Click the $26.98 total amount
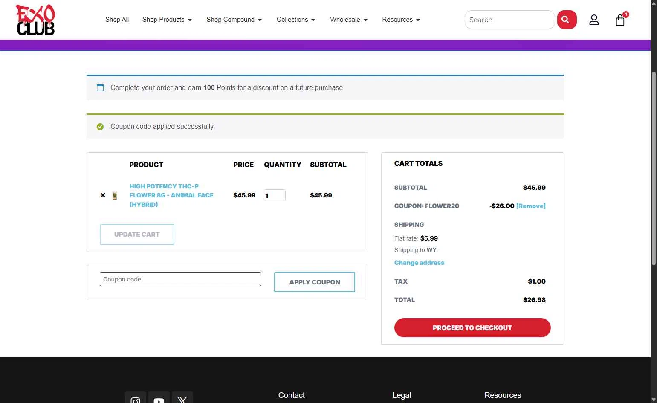Image resolution: width=657 pixels, height=403 pixels. [534, 300]
